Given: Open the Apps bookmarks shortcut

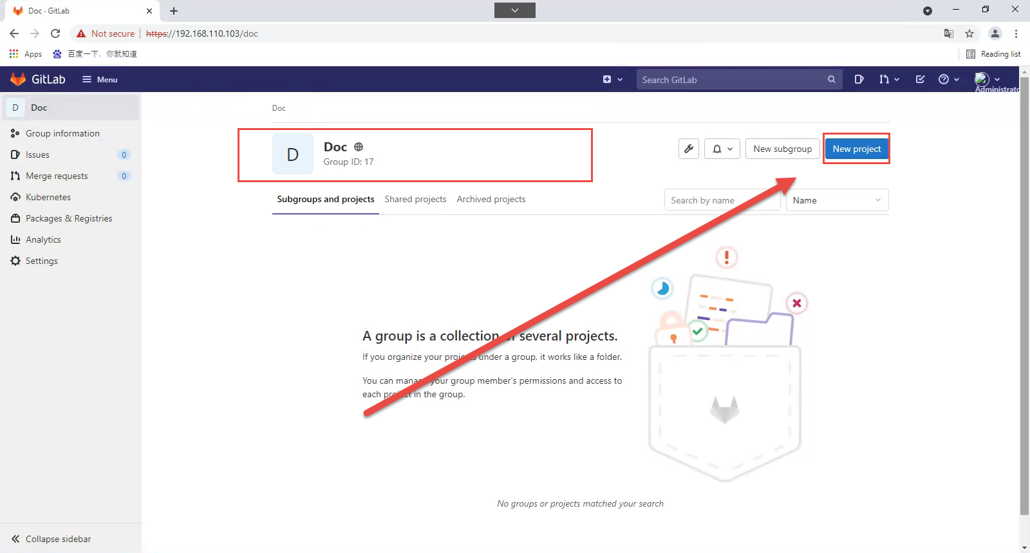Looking at the screenshot, I should 26,54.
